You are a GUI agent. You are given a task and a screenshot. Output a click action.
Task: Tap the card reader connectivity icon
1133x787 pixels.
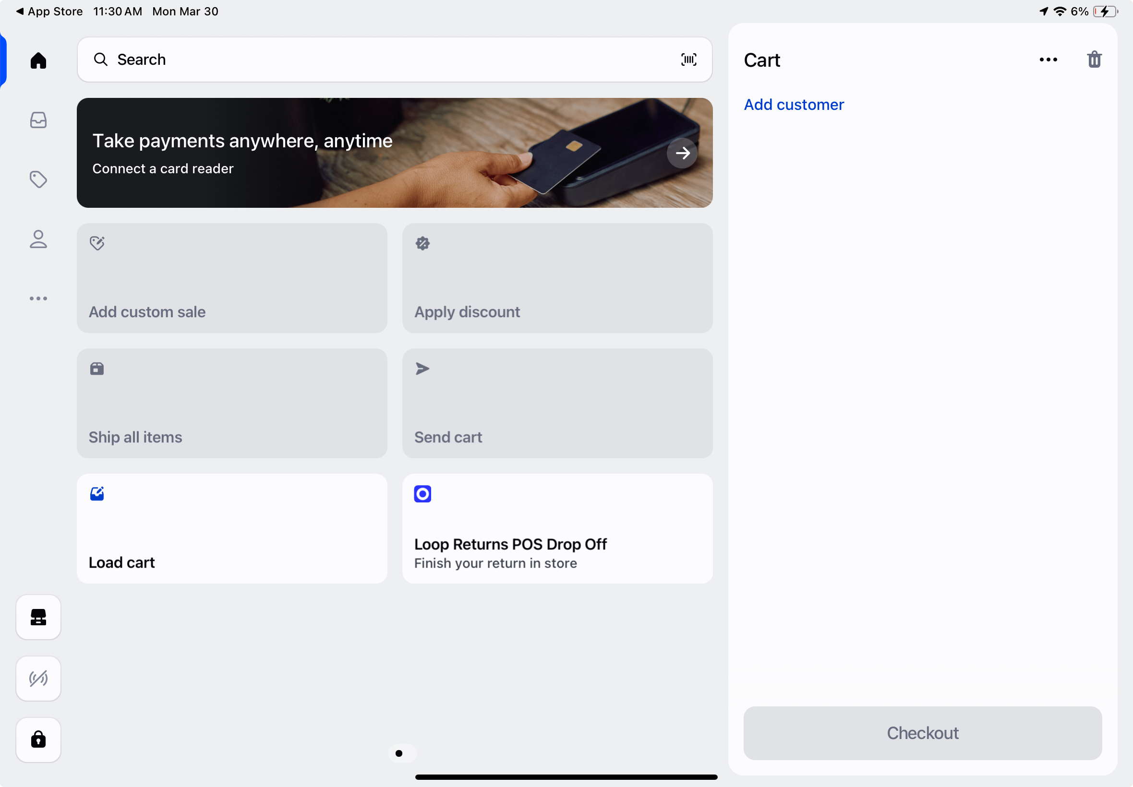point(38,679)
